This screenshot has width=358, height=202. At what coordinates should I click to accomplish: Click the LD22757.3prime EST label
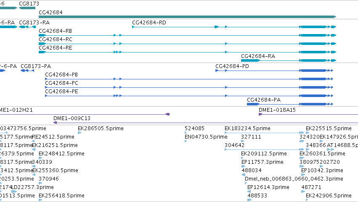(33, 187)
